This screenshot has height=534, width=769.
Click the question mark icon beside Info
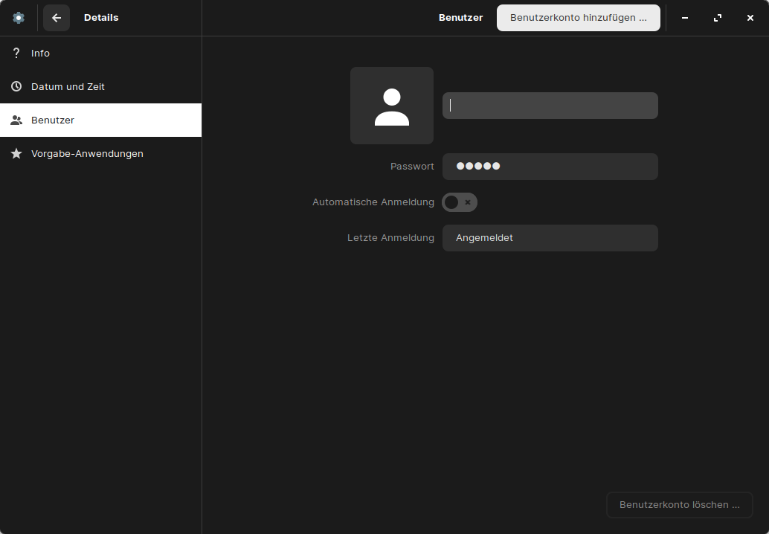pos(16,53)
